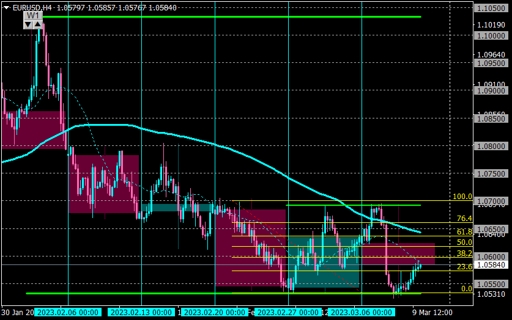512x320 pixels.
Task: Click the low price 1.05767 in header
Action: point(132,7)
